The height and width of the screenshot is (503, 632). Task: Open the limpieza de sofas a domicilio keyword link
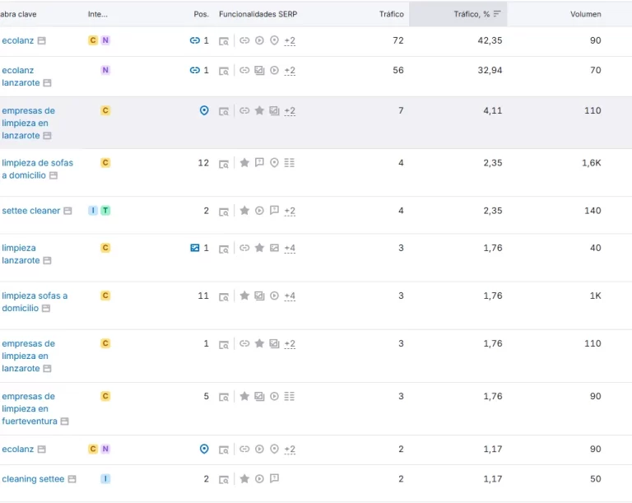point(38,169)
